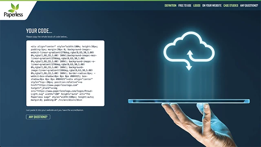Click the Any Questions? button below the code
The height and width of the screenshot is (147, 261).
(38, 117)
